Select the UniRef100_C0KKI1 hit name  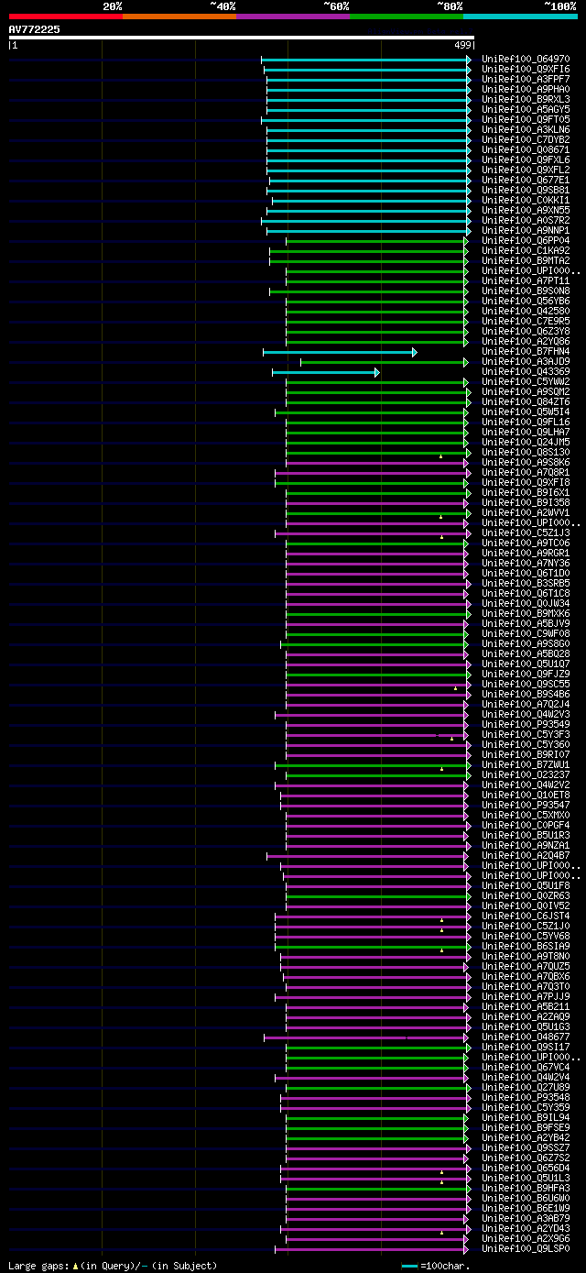[x=526, y=201]
